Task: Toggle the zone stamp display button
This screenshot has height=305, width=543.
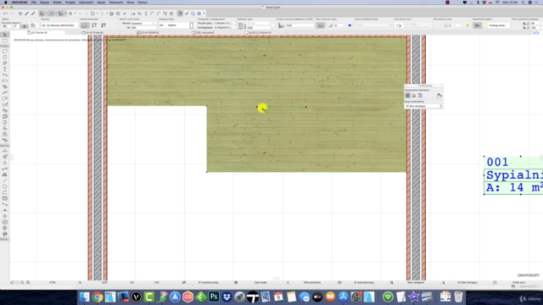Action: click(321, 25)
